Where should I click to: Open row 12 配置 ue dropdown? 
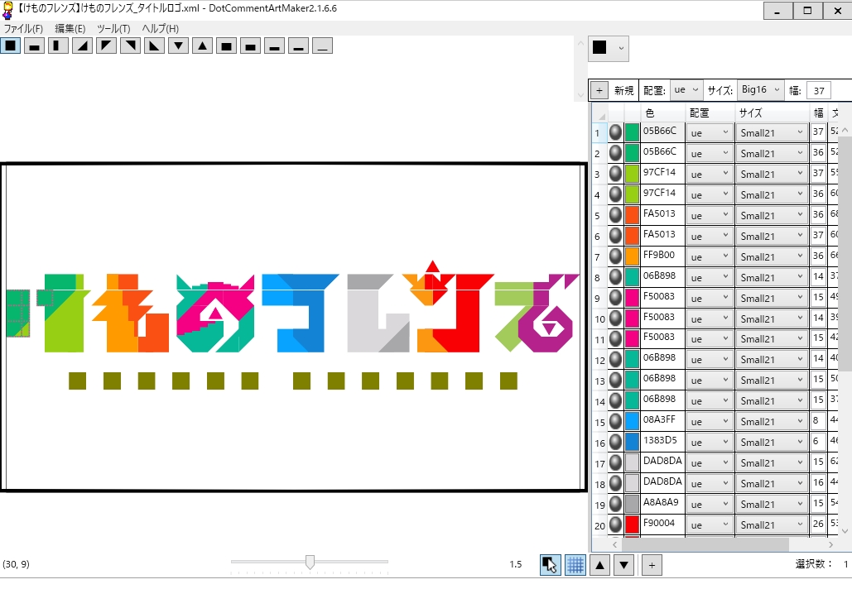pos(710,359)
